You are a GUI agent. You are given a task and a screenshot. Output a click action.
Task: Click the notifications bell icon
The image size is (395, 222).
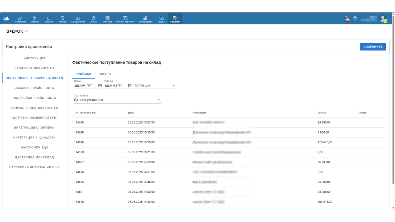pyautogui.click(x=347, y=18)
